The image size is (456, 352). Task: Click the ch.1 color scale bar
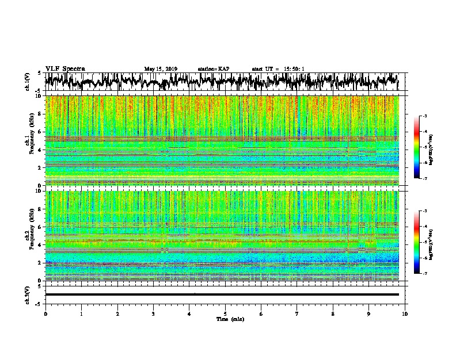pyautogui.click(x=416, y=147)
